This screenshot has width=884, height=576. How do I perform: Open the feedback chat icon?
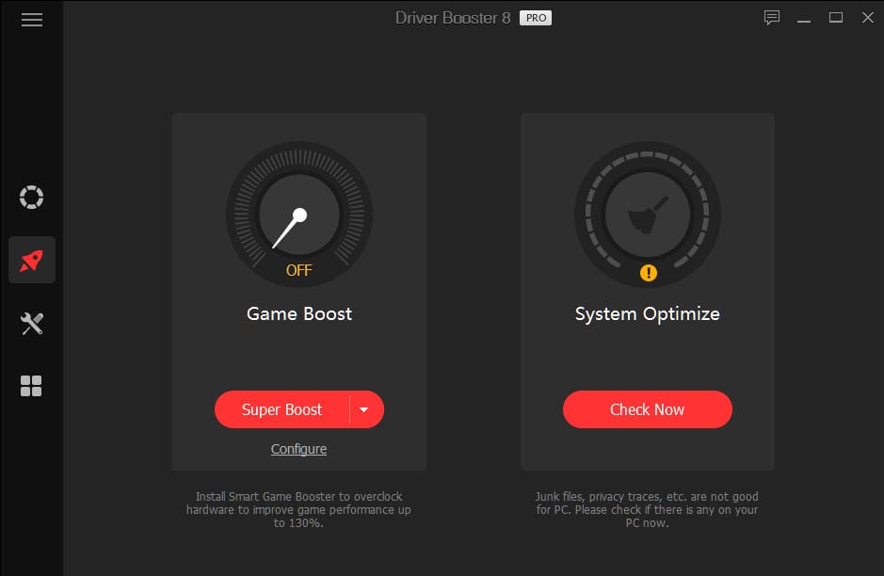coord(772,18)
